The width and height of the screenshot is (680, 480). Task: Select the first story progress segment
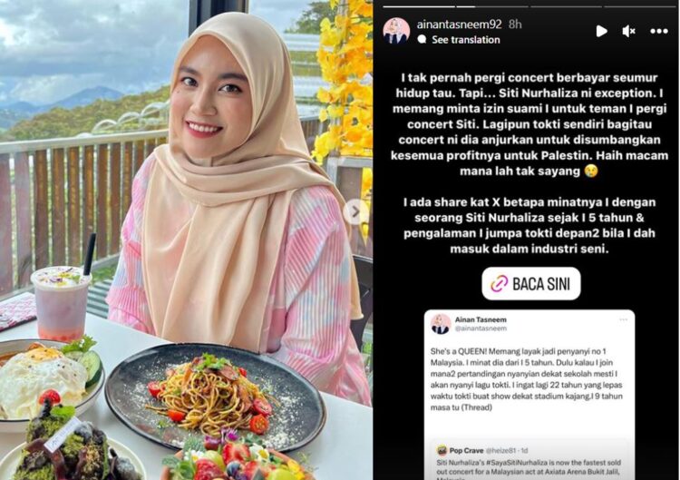click(x=419, y=6)
